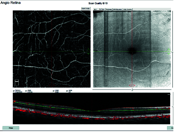Switch to the Color Overlay tab
This screenshot has width=175, height=139.
pos(127,9)
